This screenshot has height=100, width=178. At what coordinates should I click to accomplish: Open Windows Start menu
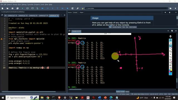click(3, 97)
